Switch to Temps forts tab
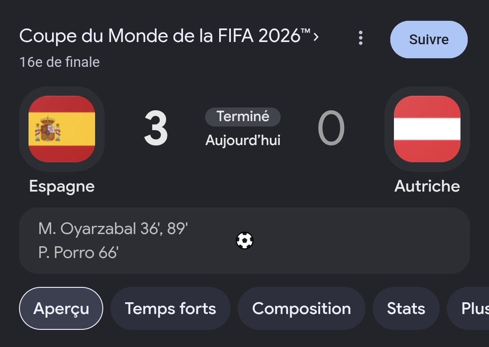Screen dimensions: 489x347 click(x=170, y=309)
